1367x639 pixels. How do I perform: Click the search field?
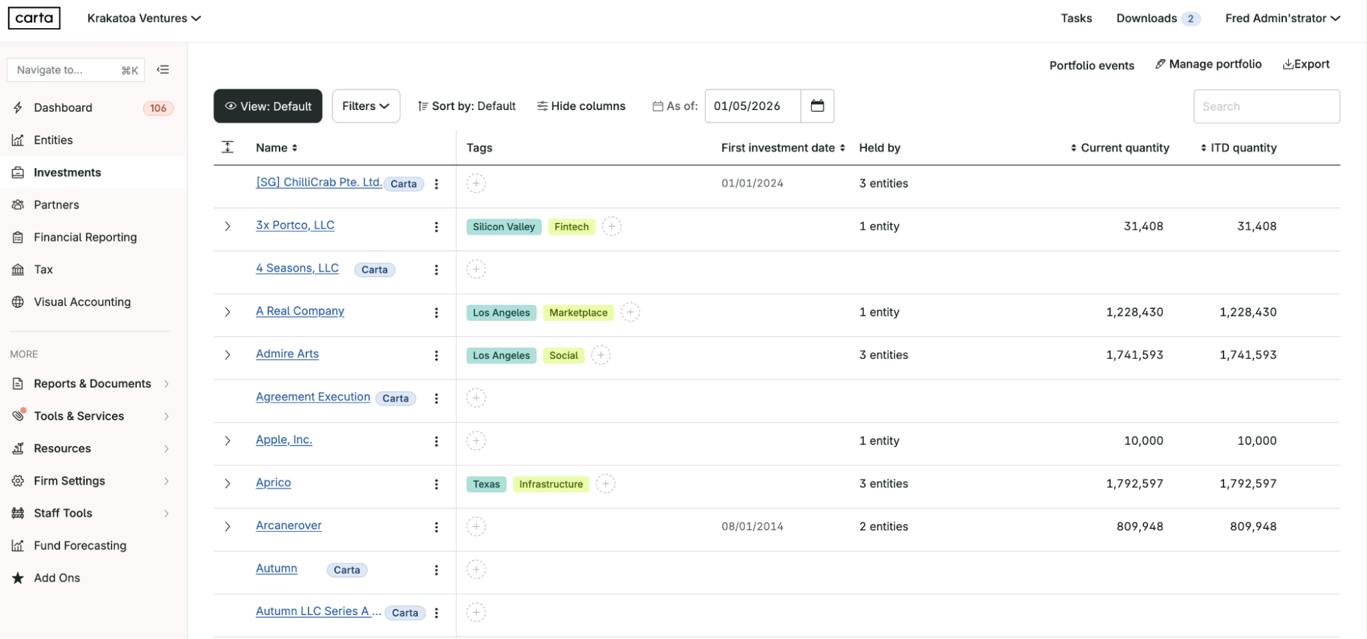tap(1266, 106)
